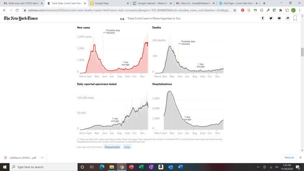The image size is (304, 171).
Task: Save article with bookmark icon
Action: pos(295,18)
